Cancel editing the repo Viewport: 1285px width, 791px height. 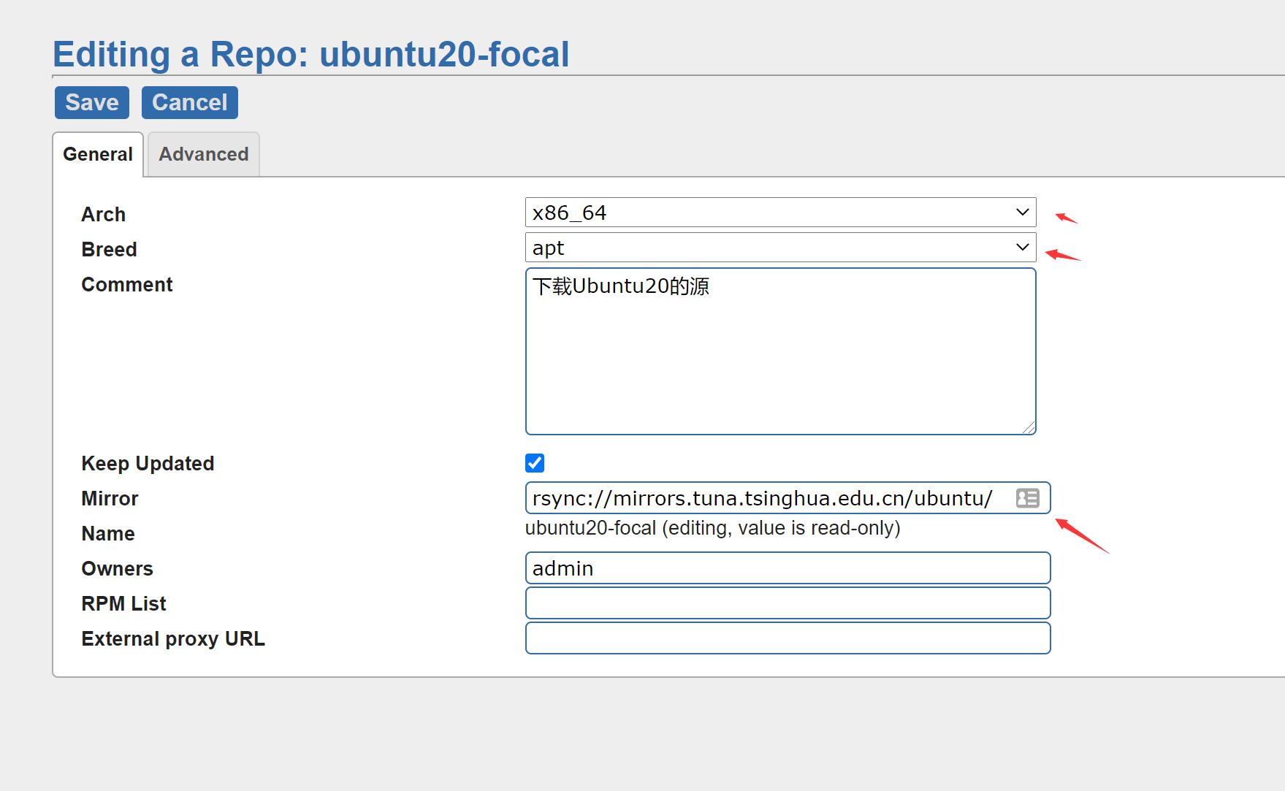tap(190, 102)
